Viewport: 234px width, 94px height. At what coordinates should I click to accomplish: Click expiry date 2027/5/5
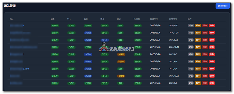[x=173, y=83]
